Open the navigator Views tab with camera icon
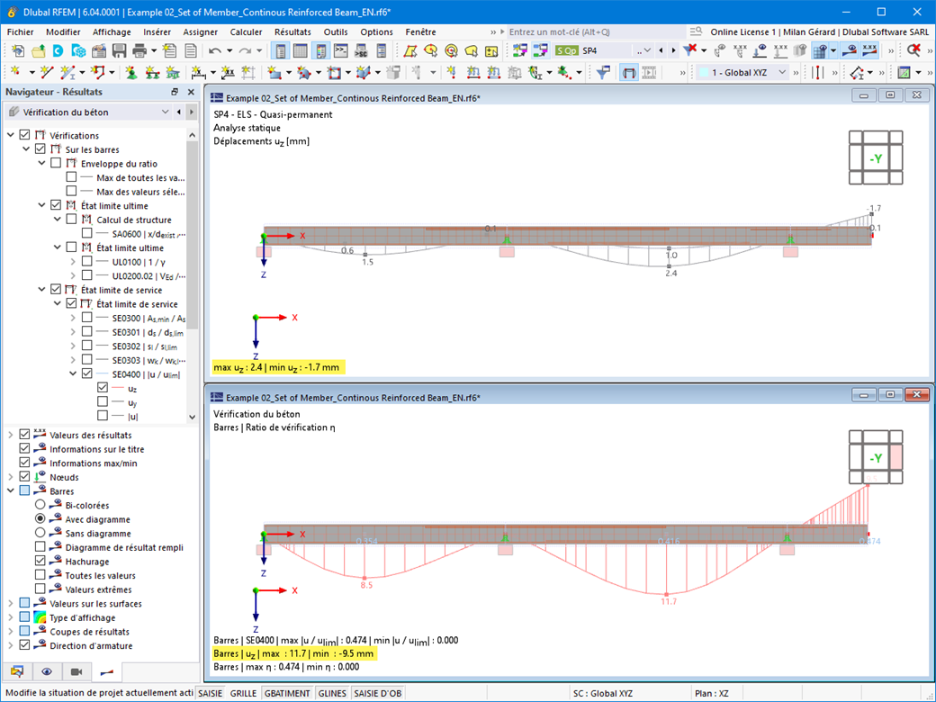 point(76,671)
